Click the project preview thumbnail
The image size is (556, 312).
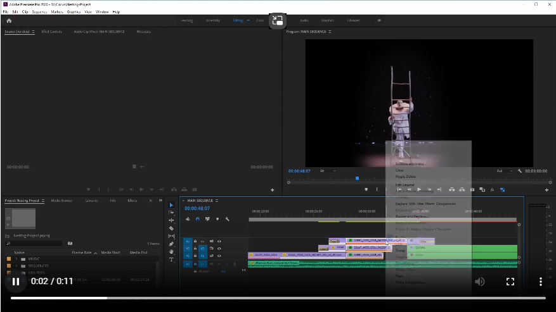coord(20,219)
